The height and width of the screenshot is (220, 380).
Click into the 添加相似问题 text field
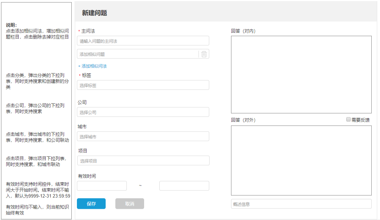click(138, 54)
